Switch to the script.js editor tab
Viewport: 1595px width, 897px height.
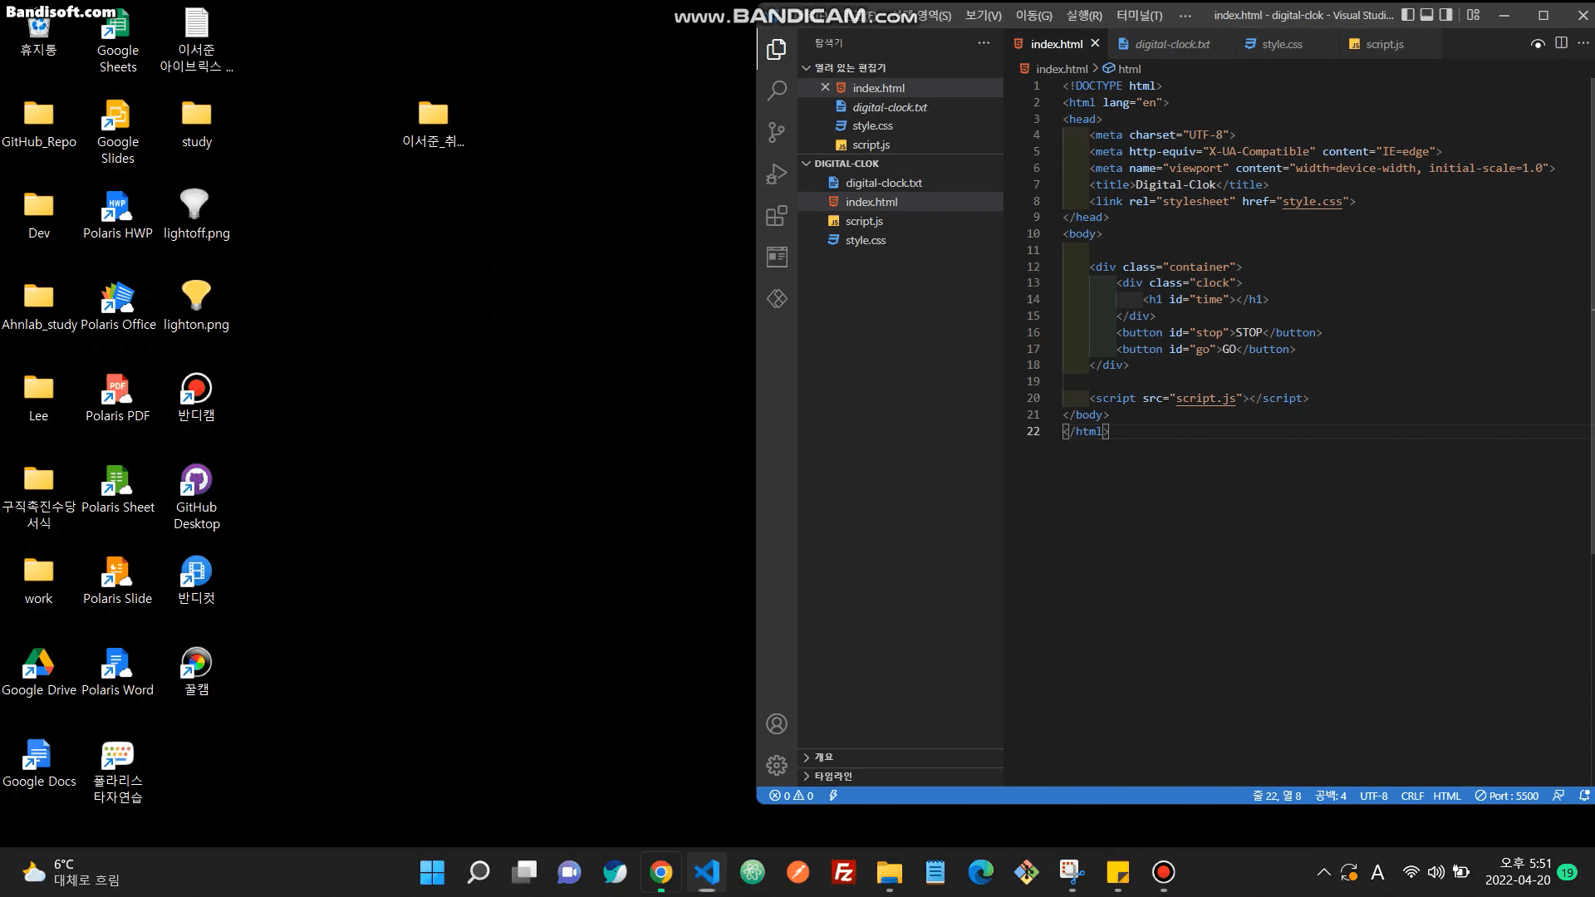coord(1384,44)
